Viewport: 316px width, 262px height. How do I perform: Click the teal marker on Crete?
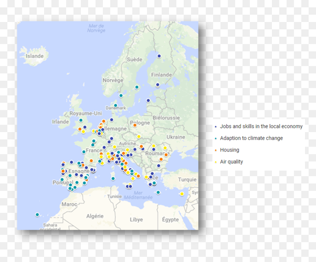pos(158,192)
